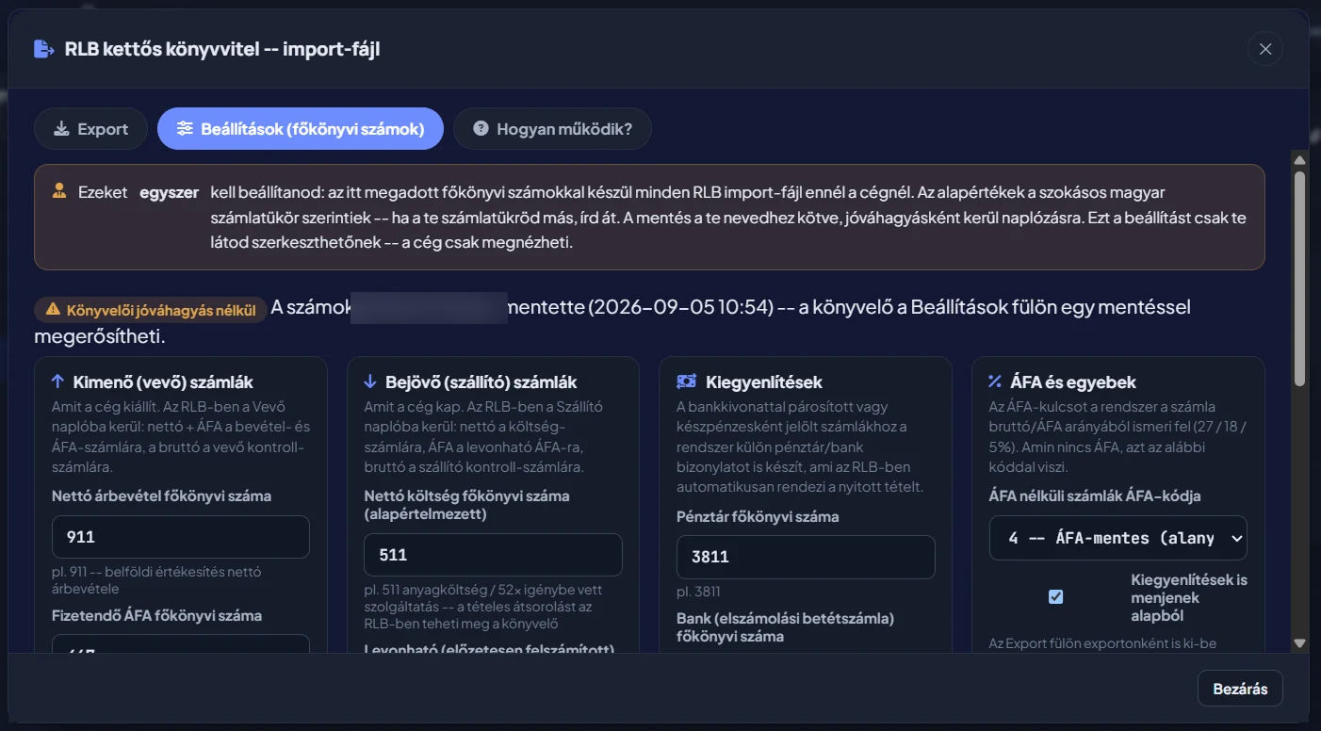Image resolution: width=1321 pixels, height=731 pixels.
Task: Click the user icon in the info banner
Action: [59, 191]
